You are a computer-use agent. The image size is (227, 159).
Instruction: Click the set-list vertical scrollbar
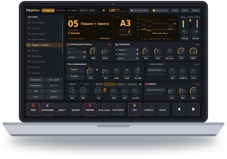point(63,37)
